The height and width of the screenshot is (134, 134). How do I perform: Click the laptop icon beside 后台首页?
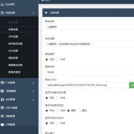pyautogui.click(x=2, y=4)
